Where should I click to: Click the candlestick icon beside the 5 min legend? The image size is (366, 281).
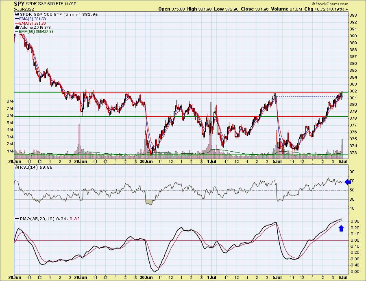click(x=17, y=15)
